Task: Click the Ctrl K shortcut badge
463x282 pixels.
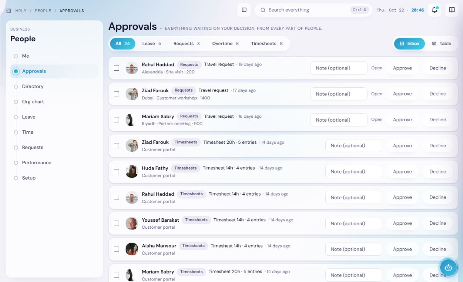Action: pyautogui.click(x=360, y=10)
